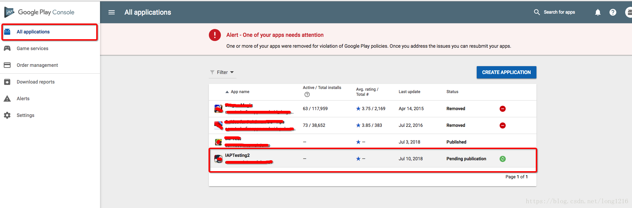Click the Published status text
This screenshot has height=208, width=632.
click(x=457, y=142)
